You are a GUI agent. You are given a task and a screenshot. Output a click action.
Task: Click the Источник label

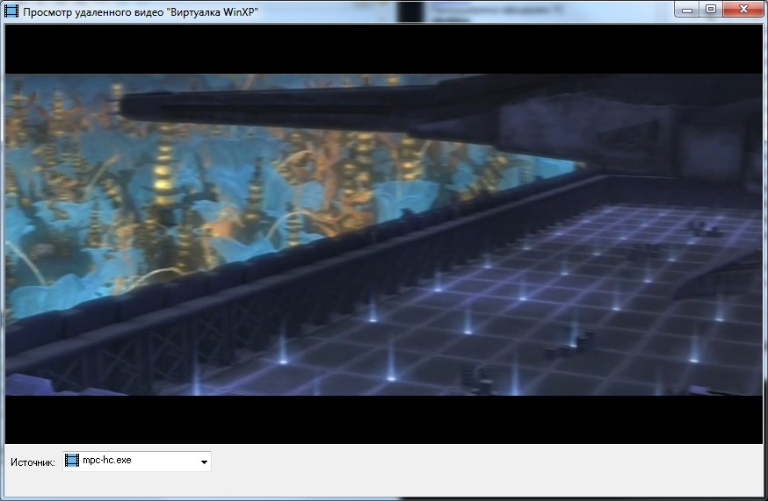click(33, 462)
